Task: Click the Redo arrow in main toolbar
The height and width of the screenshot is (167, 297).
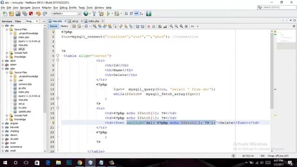Action: coord(45,13)
